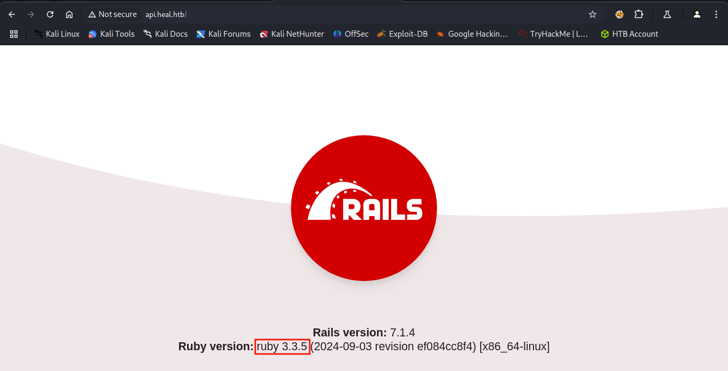Open the Extensions puzzle icon
The image size is (728, 371).
coord(638,14)
